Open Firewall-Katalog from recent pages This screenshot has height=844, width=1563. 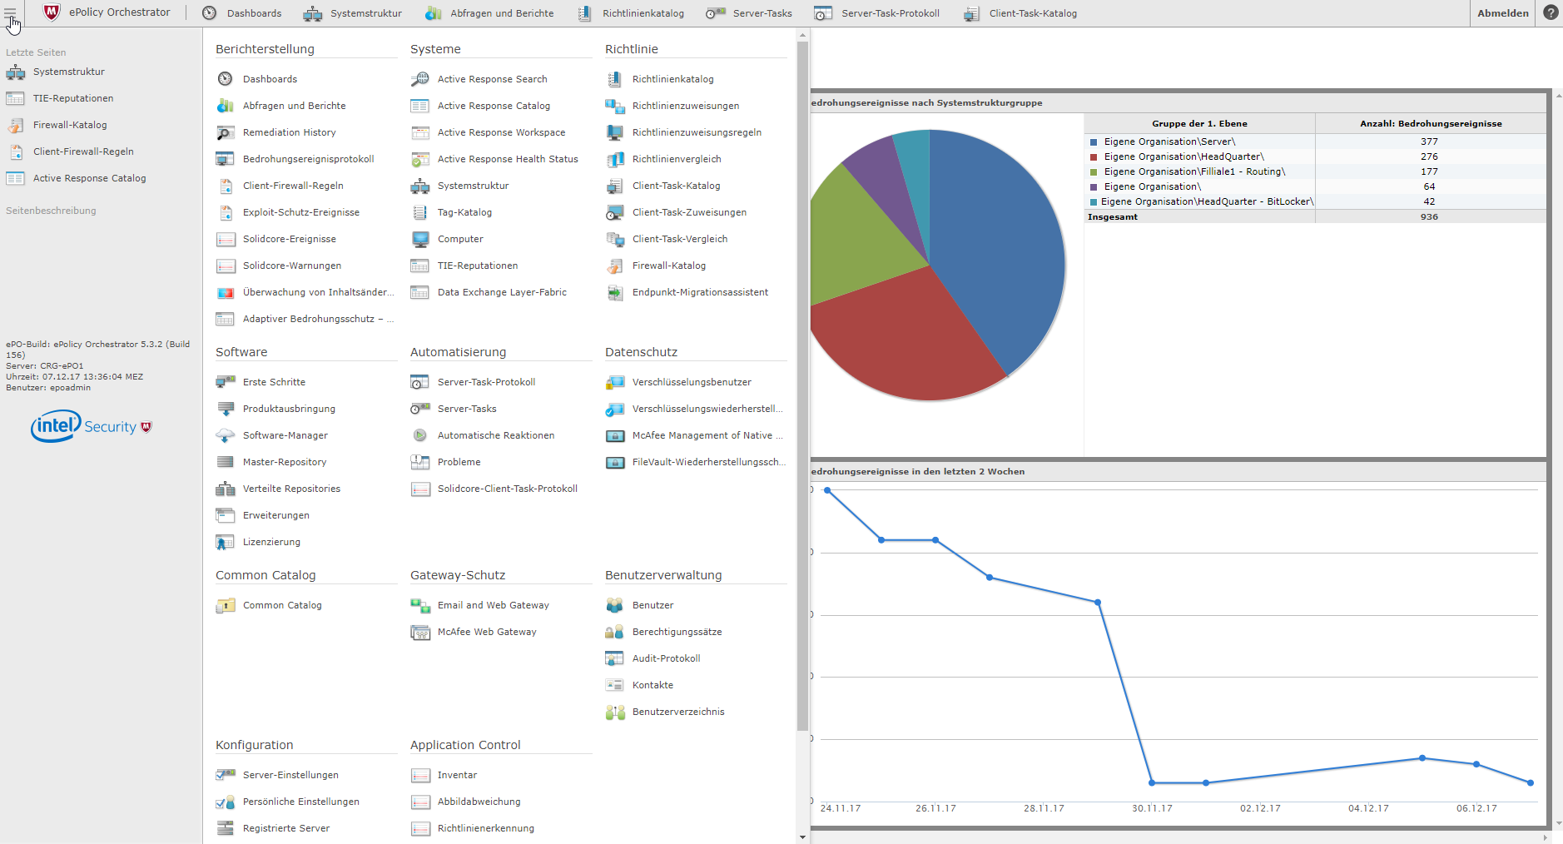pyautogui.click(x=70, y=125)
